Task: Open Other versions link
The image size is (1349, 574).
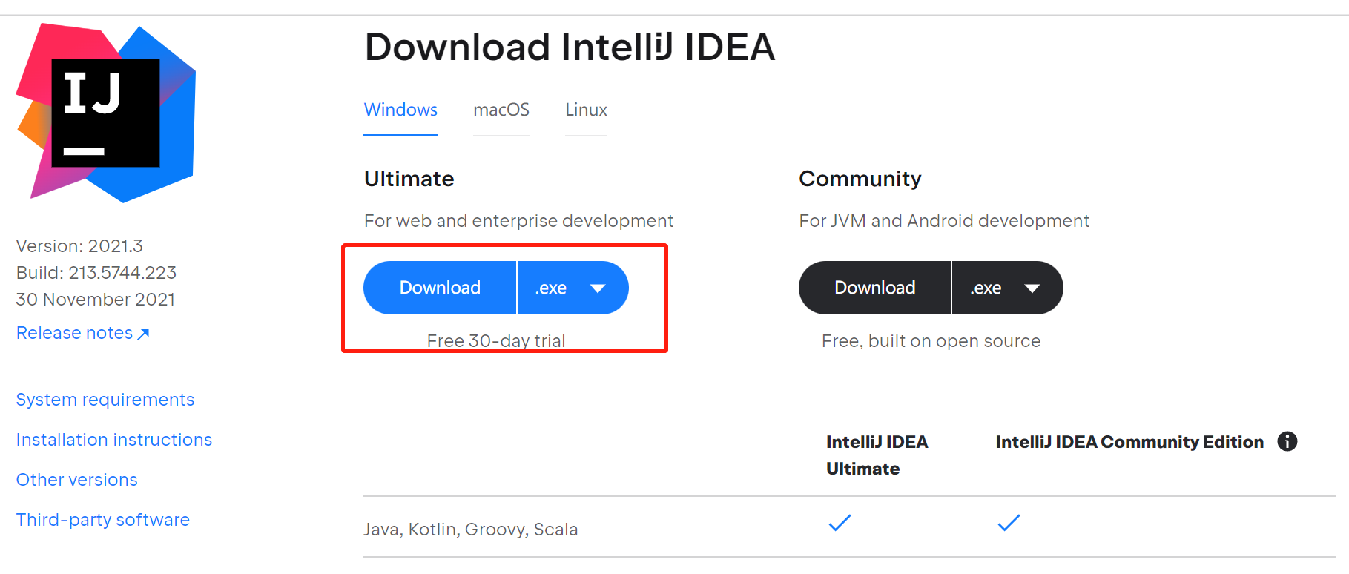Action: pos(77,480)
